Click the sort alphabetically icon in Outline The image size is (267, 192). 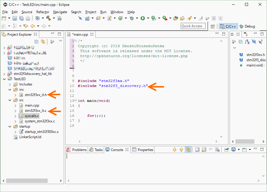(x=247, y=42)
